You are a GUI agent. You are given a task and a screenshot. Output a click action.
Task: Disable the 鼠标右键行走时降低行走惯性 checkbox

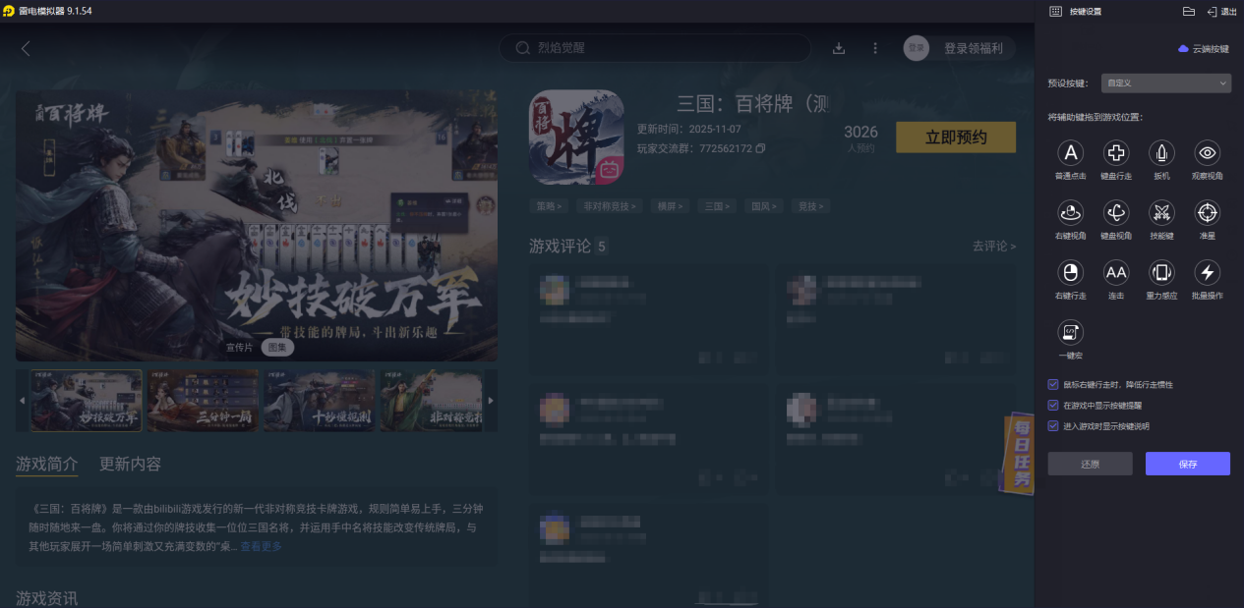(x=1050, y=387)
